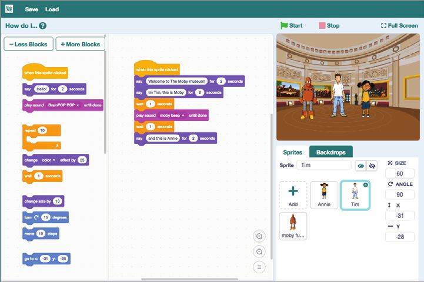The width and height of the screenshot is (424, 282).
Task: Select the 'change size by 10' block
Action: pos(44,202)
